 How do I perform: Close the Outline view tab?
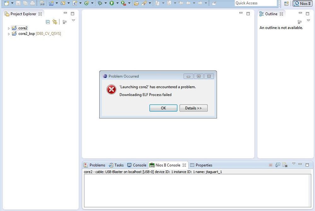pos(282,14)
